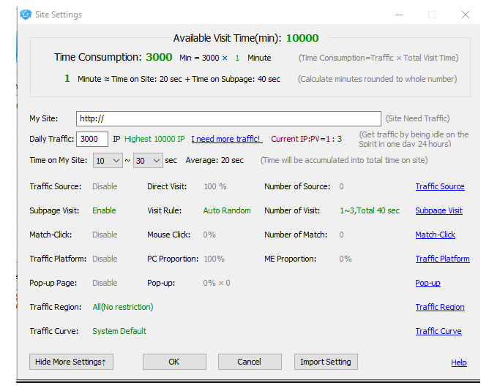Open the Pop-up settings link

point(428,283)
